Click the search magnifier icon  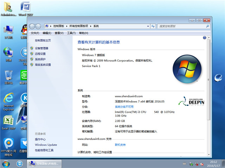[x=207, y=26]
